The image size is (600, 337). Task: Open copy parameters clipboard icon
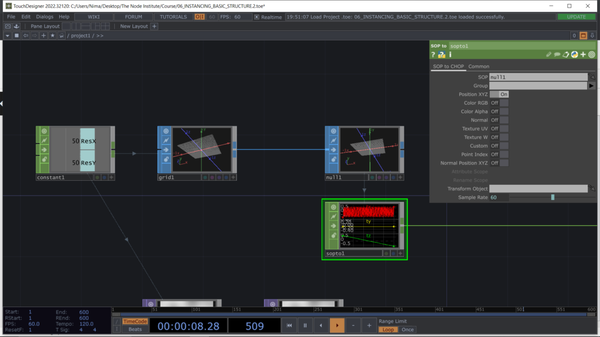(x=565, y=54)
